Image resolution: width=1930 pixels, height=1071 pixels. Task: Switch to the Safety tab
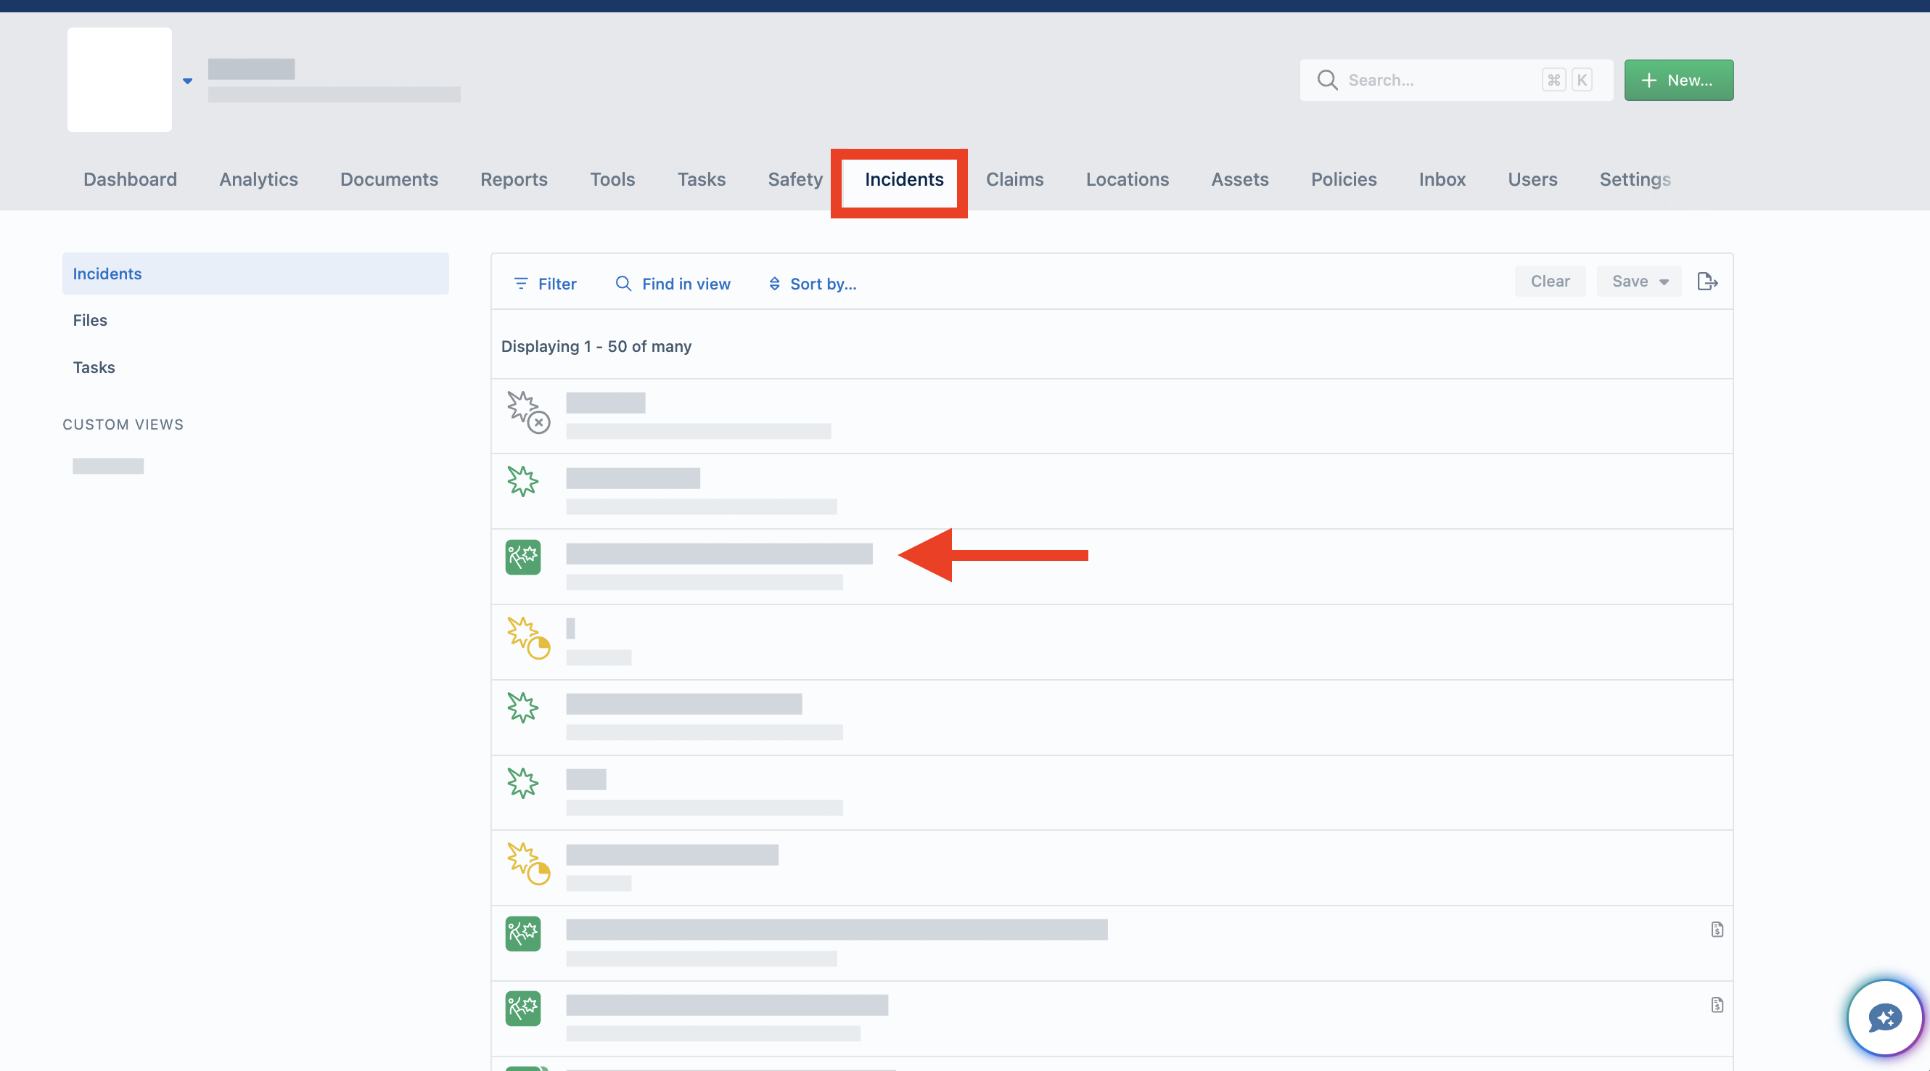click(795, 179)
